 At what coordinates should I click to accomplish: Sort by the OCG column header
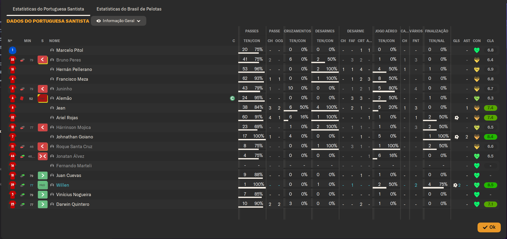pos(279,41)
